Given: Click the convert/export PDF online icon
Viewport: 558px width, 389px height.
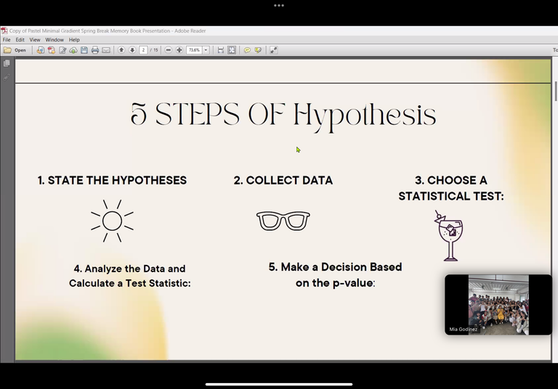Looking at the screenshot, I should tap(40, 50).
